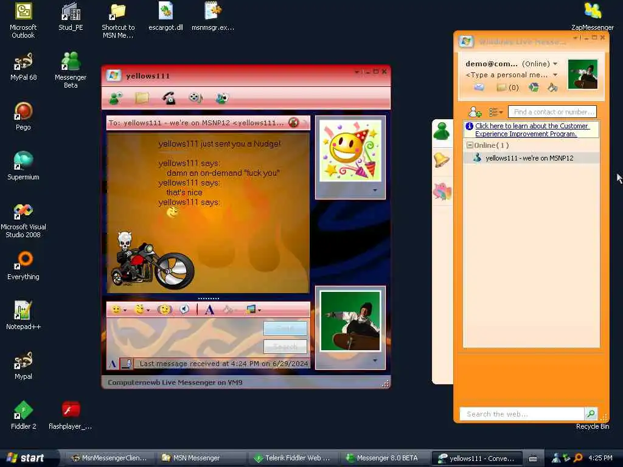The width and height of the screenshot is (623, 467).
Task: Select the grayed font color icon
Action: click(x=228, y=310)
